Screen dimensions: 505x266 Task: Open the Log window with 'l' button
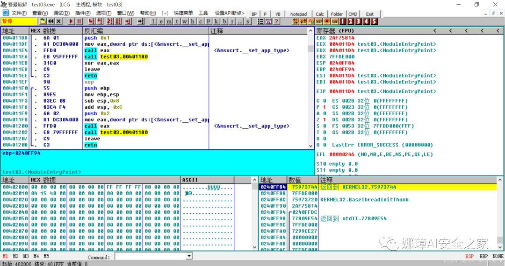153,21
